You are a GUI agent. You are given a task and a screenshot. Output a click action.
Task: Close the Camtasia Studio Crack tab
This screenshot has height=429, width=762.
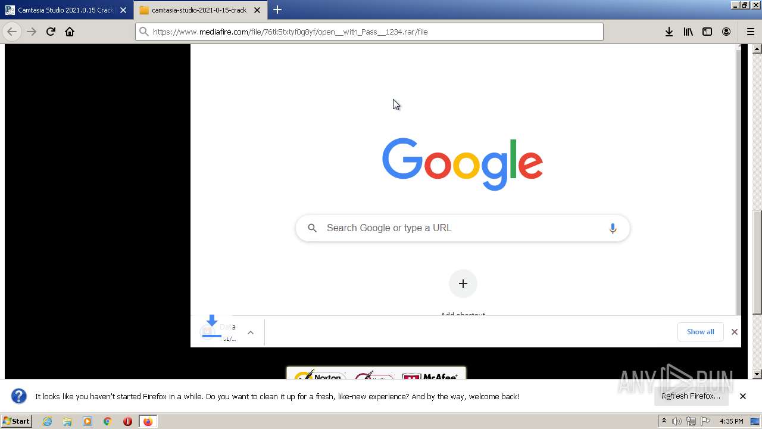tap(123, 10)
